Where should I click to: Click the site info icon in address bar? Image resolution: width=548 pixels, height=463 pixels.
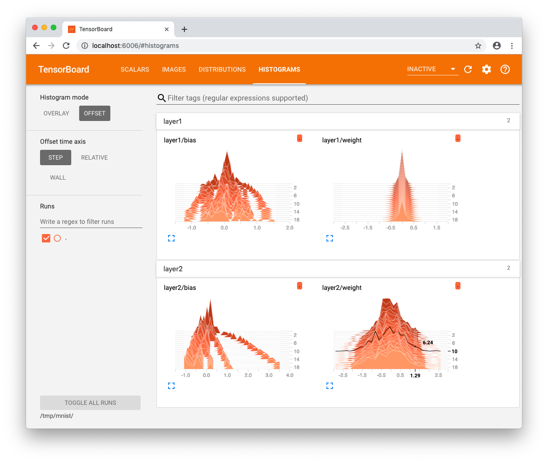click(85, 46)
